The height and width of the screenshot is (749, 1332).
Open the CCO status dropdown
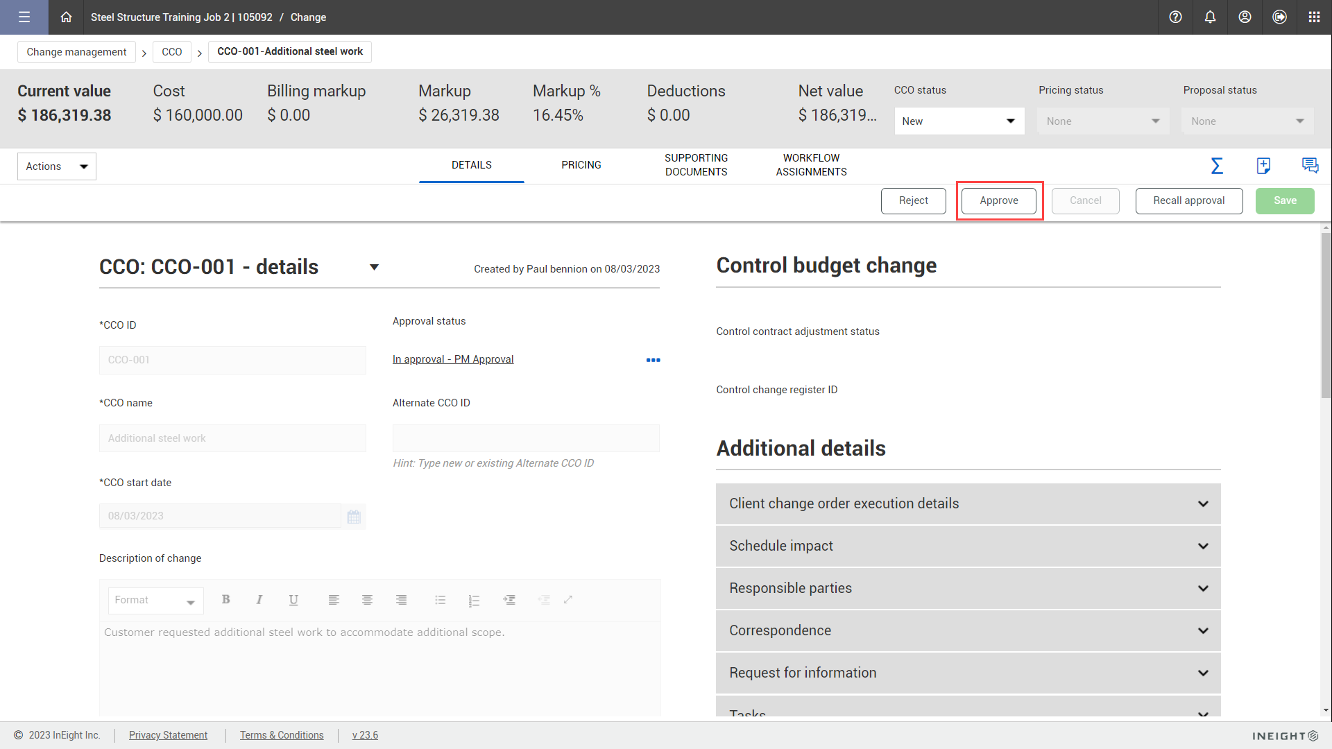[x=959, y=121]
